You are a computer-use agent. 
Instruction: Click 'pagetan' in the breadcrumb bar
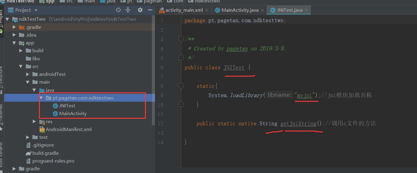click(x=152, y=1)
